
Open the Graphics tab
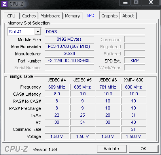tap(110, 16)
